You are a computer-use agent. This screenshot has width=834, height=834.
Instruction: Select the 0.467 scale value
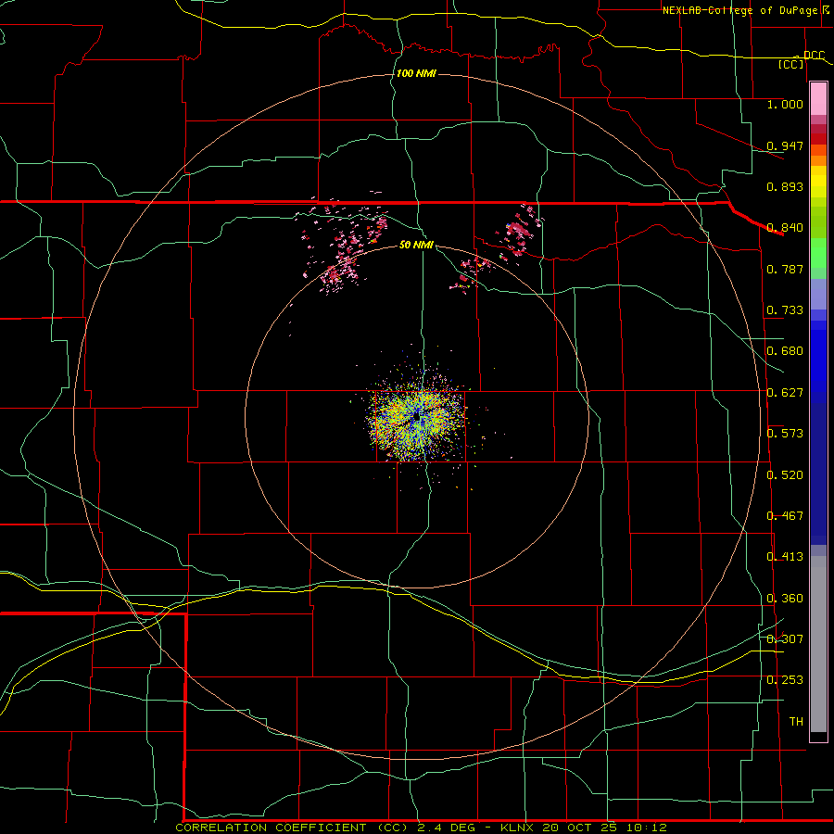coord(785,516)
